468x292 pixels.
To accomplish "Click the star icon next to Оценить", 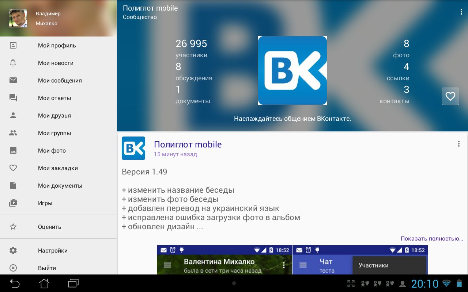I will (13, 227).
